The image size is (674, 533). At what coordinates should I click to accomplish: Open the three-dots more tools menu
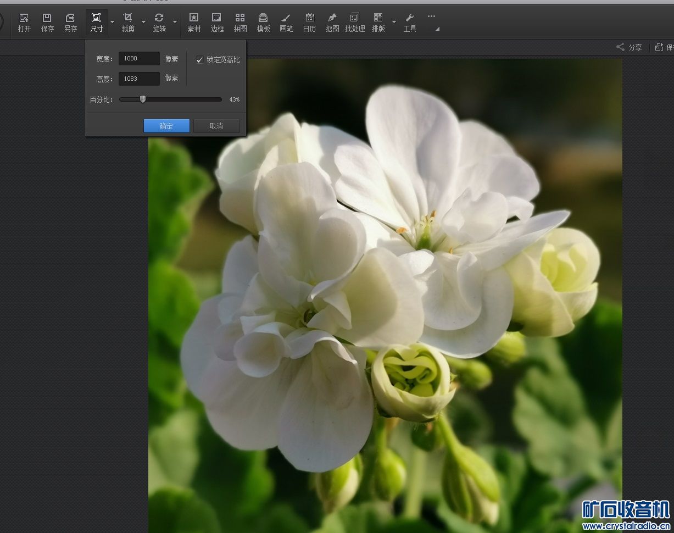coord(431,16)
